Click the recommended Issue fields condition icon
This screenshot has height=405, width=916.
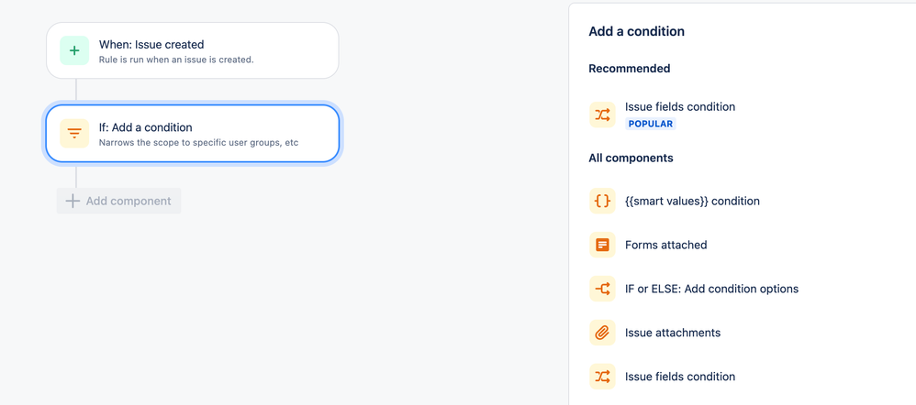click(x=602, y=115)
